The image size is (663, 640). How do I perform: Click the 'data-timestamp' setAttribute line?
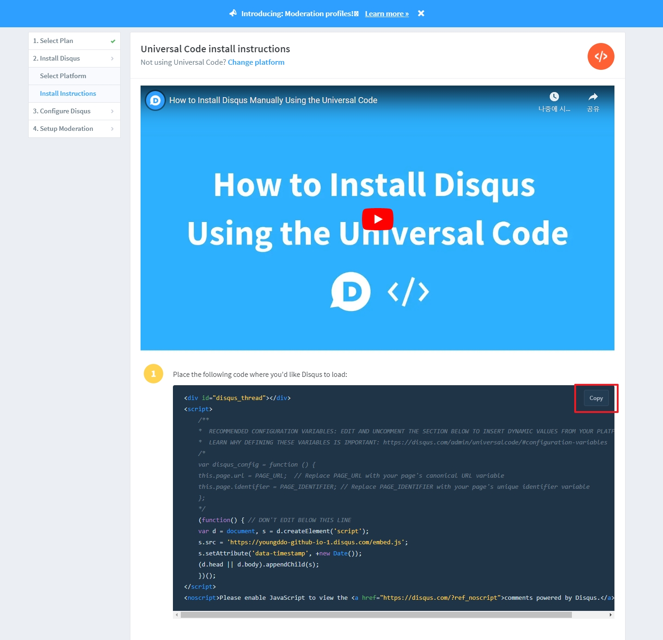click(x=280, y=554)
